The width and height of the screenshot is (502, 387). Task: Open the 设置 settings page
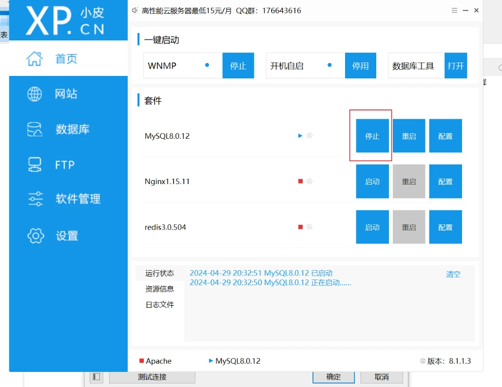(68, 236)
